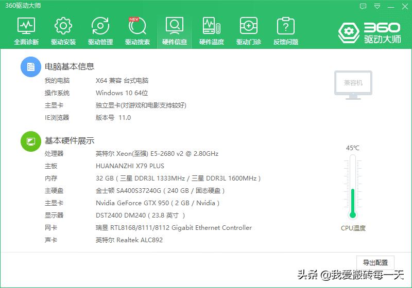Click the Nvidia GeForce GTX 950 text
The height and width of the screenshot is (288, 412).
pos(158,203)
